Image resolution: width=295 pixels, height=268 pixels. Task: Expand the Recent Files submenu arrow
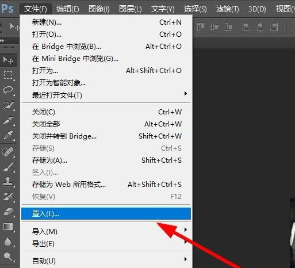pyautogui.click(x=185, y=94)
